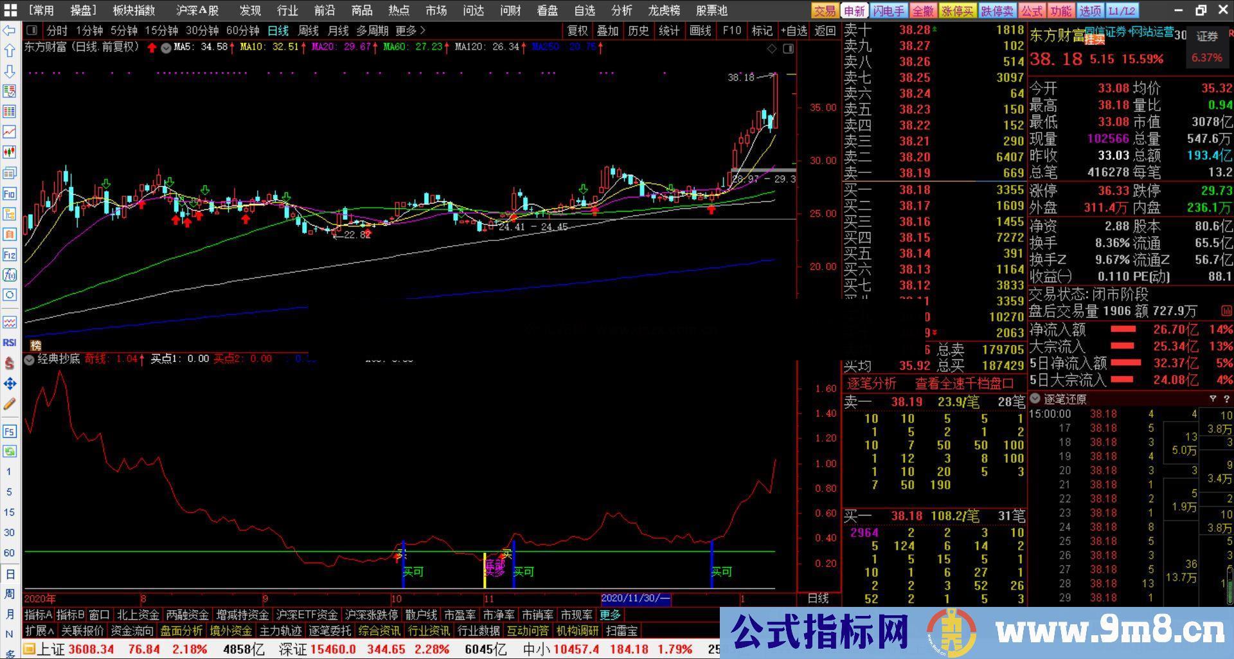The image size is (1234, 659).
Task: Click the F5 sidebar icon
Action: click(x=9, y=431)
